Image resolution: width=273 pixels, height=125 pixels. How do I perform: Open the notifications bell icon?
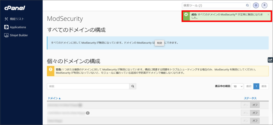[256, 5]
